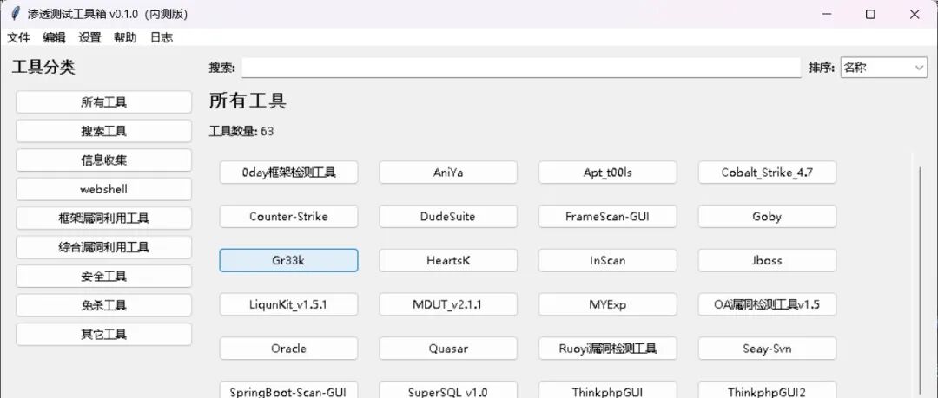Launch MDUT_v2.1.1
This screenshot has width=938, height=398.
pyautogui.click(x=448, y=304)
